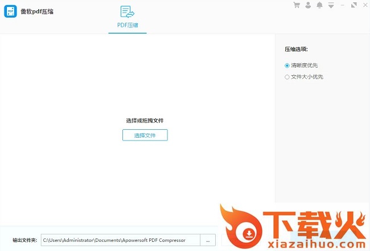Image resolution: width=370 pixels, height=251 pixels.
Task: Browse output folder with the ... button
Action: tap(208, 241)
